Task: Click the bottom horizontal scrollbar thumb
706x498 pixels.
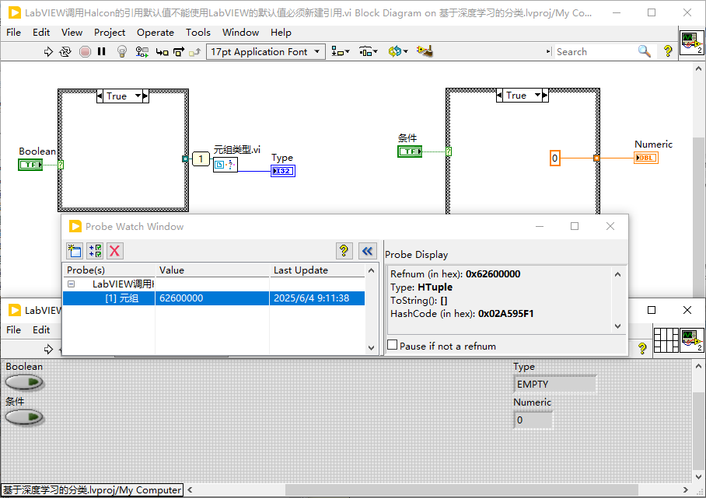Action: point(462,489)
